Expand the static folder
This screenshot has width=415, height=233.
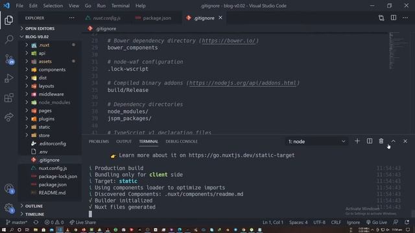click(44, 127)
